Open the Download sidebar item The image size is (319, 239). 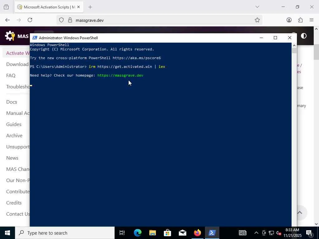tap(17, 64)
